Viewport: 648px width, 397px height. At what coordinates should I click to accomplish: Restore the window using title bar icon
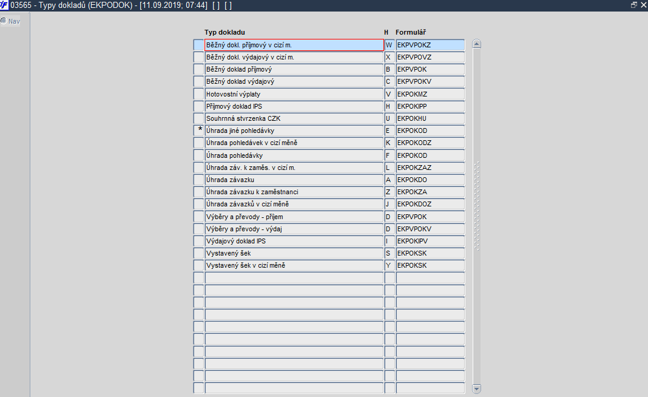point(634,5)
